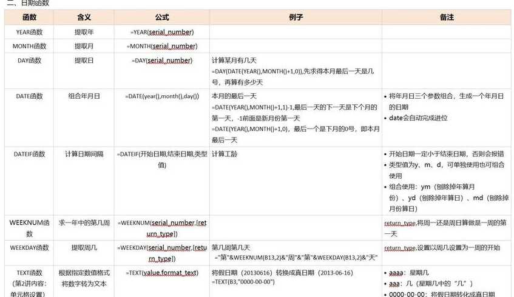This screenshot has height=297, width=514.
Task: Click the 计算某月有几天 example text
Action: pos(234,61)
